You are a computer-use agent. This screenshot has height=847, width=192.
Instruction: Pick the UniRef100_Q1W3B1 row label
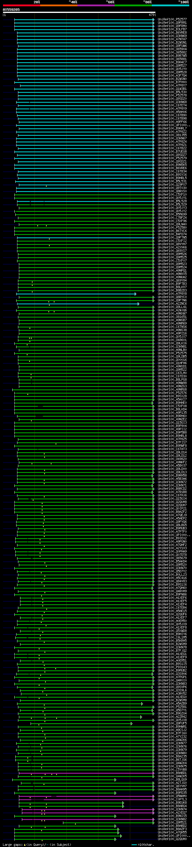click(172, 89)
